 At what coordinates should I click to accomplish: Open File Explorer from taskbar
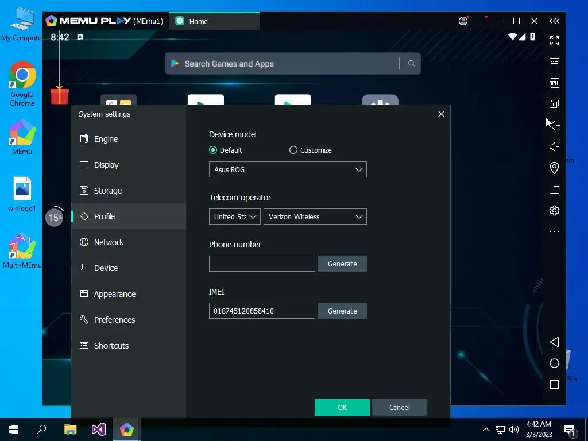coord(70,430)
